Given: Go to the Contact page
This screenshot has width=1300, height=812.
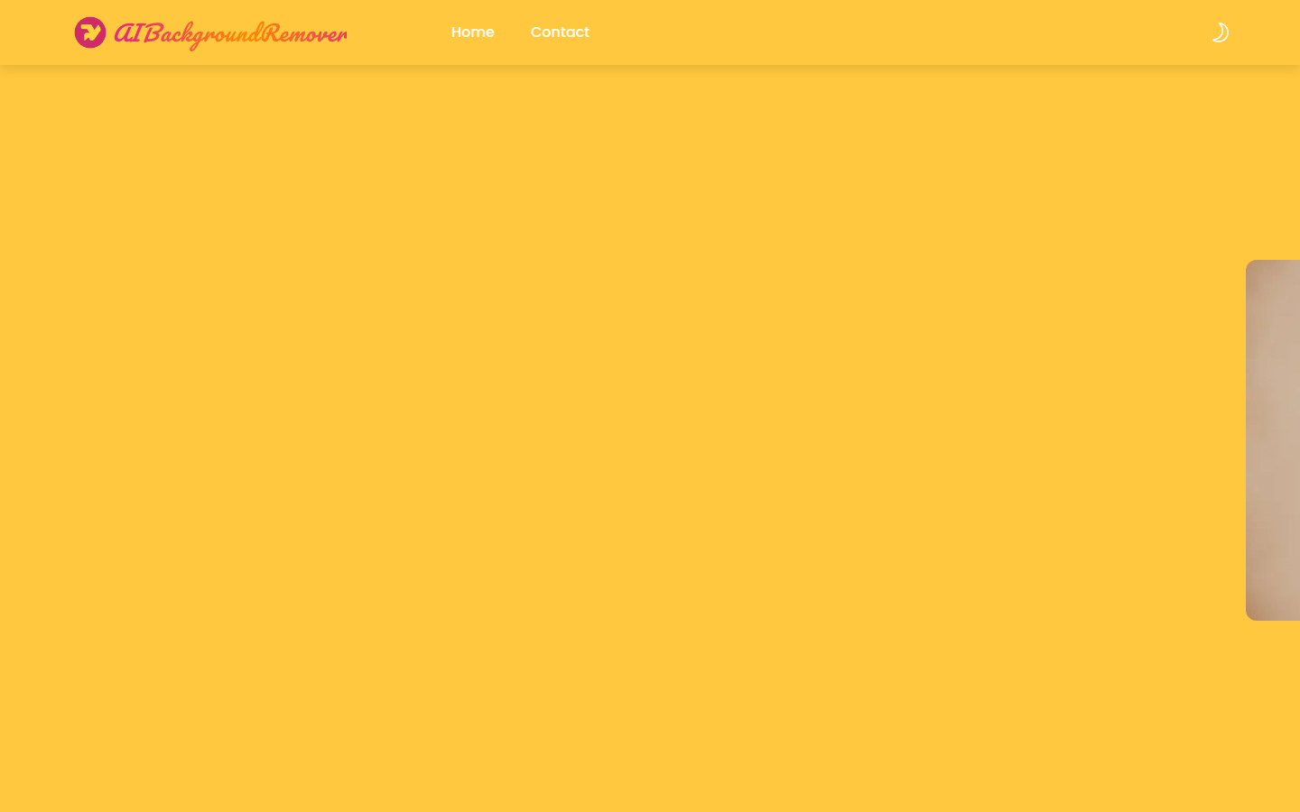Looking at the screenshot, I should (560, 32).
